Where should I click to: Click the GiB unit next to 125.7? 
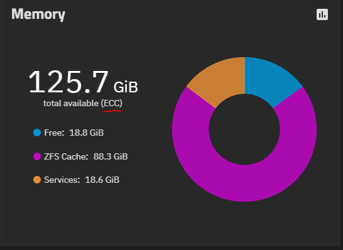pos(126,87)
